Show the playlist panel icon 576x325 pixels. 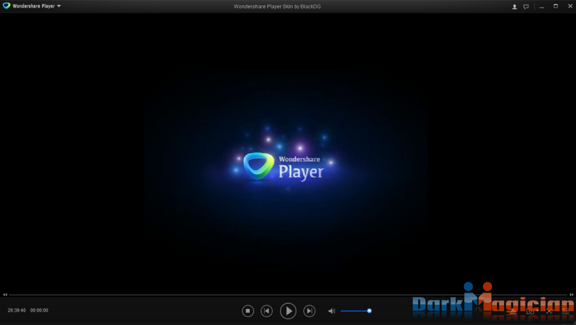566,312
